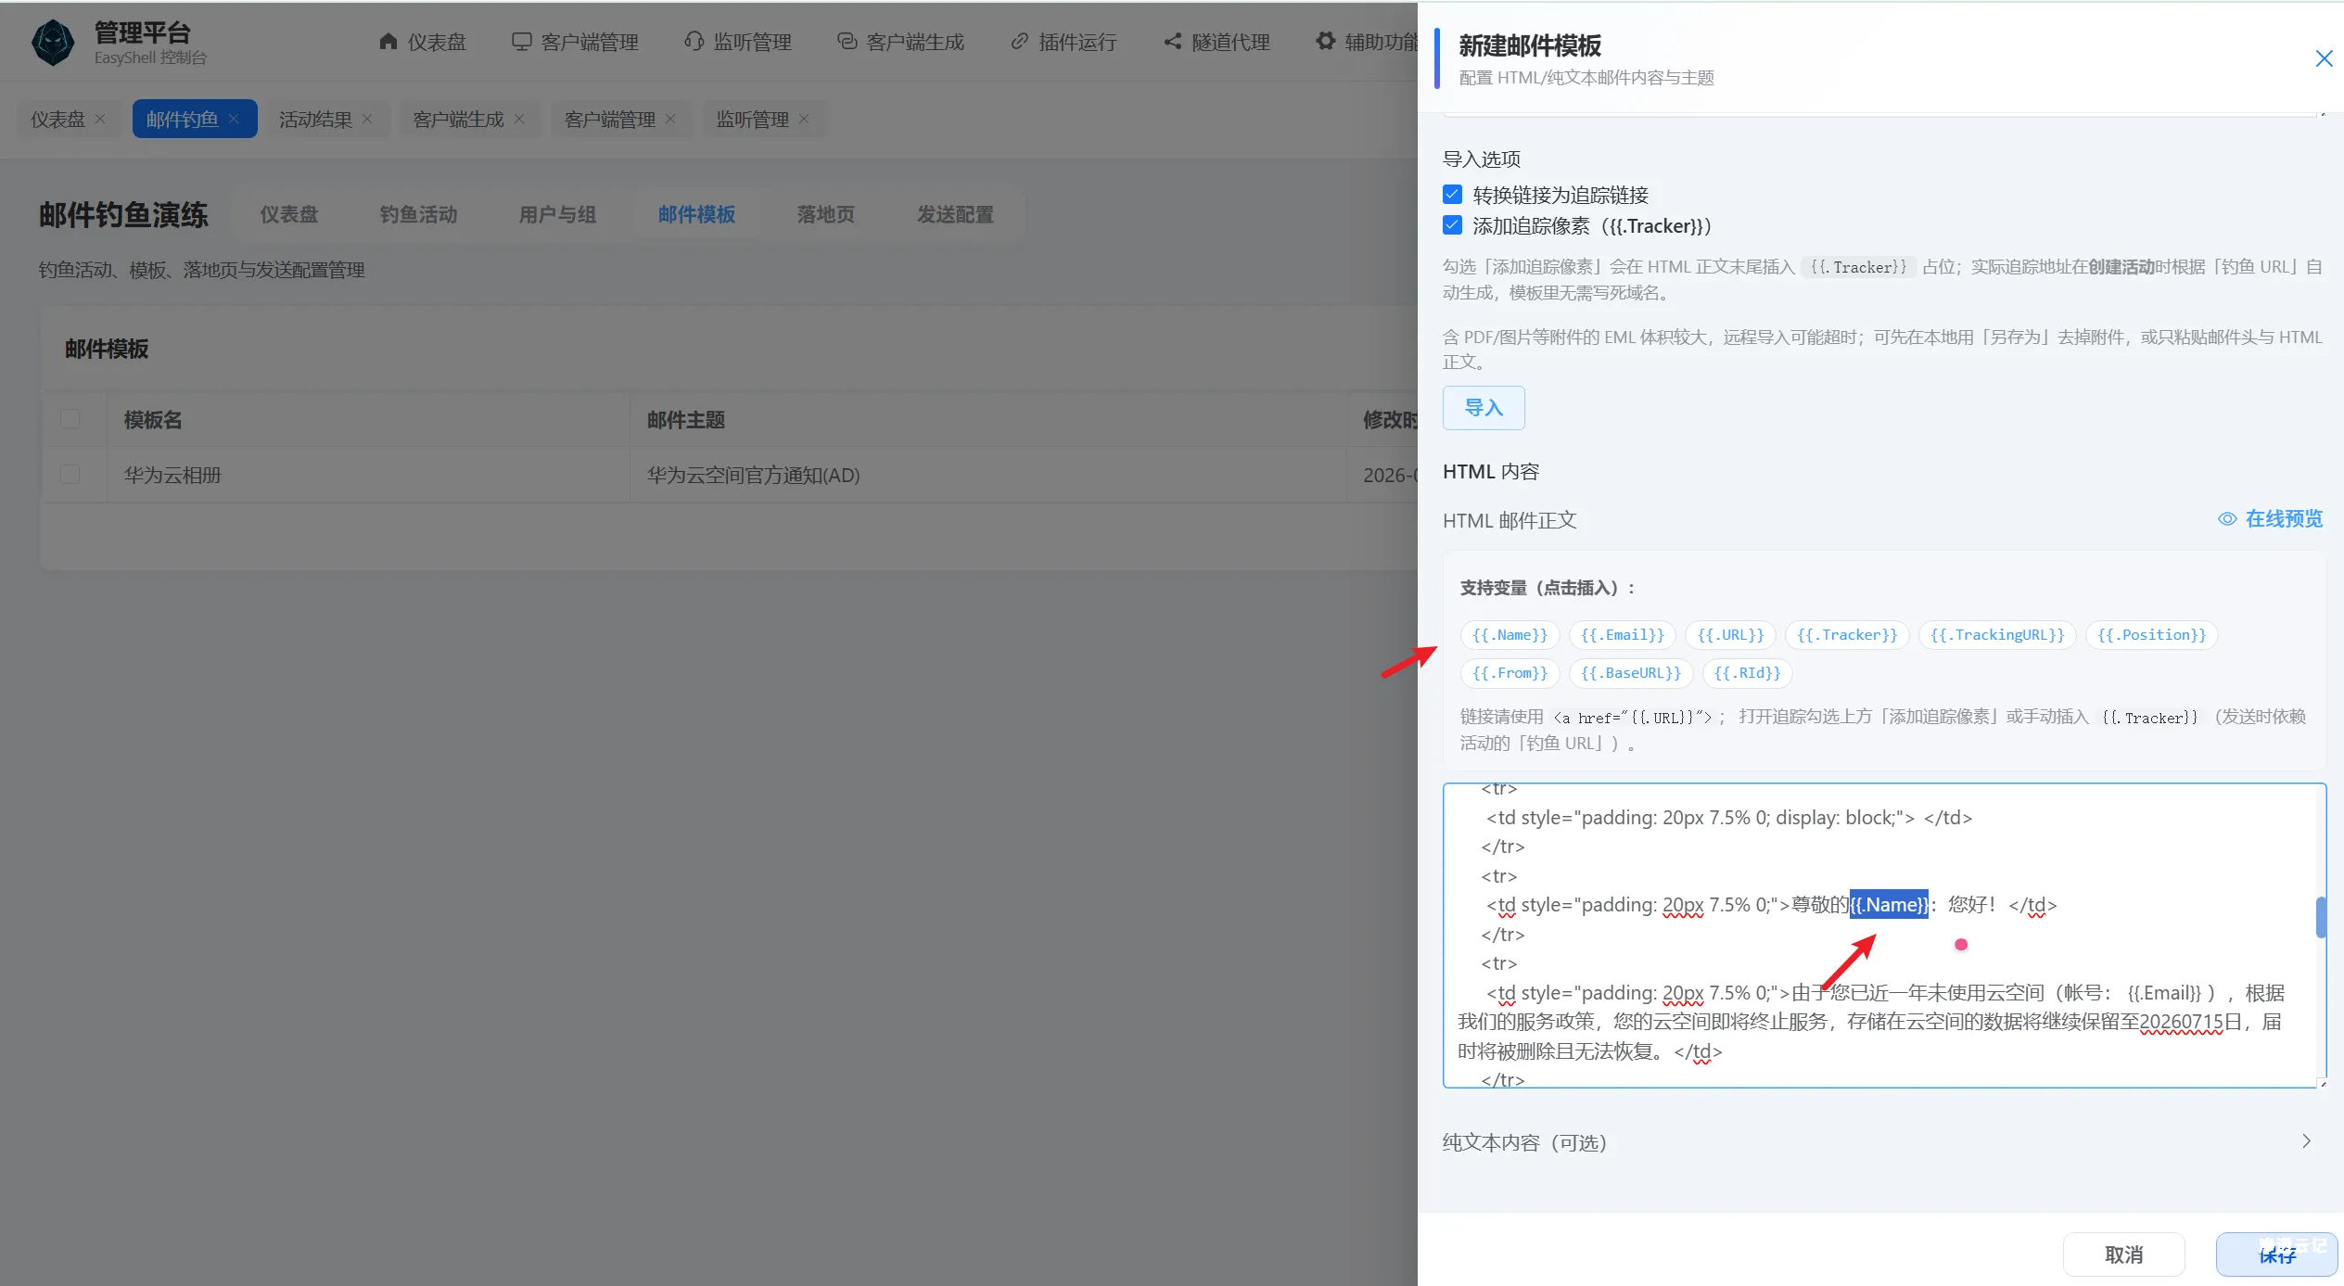Close the 监听管理 page tab
The height and width of the screenshot is (1286, 2344).
(x=804, y=119)
